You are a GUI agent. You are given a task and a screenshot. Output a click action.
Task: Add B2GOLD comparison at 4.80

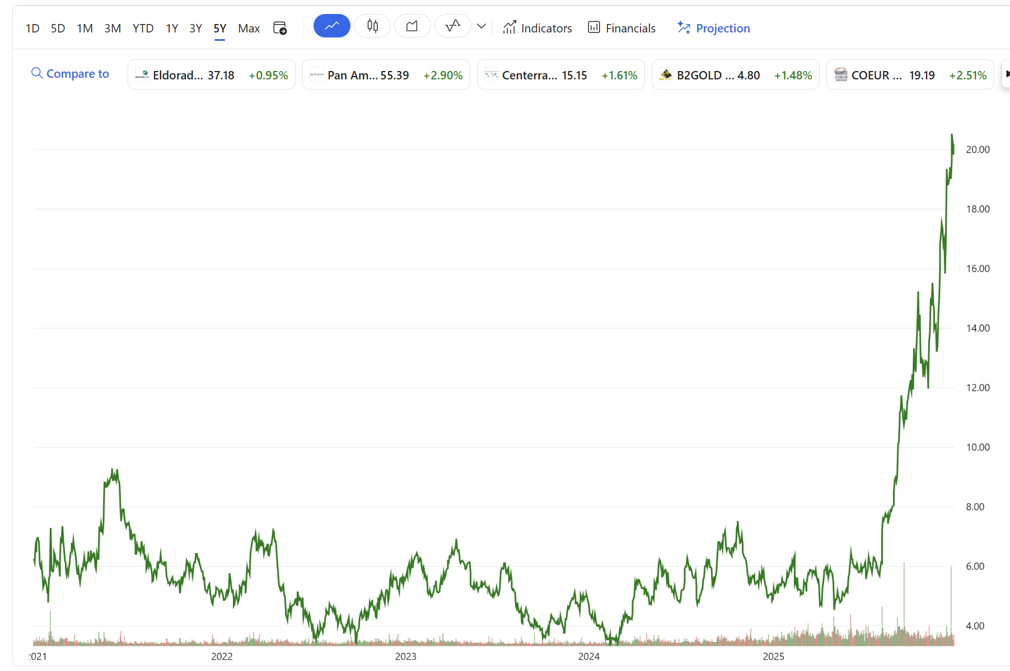736,74
